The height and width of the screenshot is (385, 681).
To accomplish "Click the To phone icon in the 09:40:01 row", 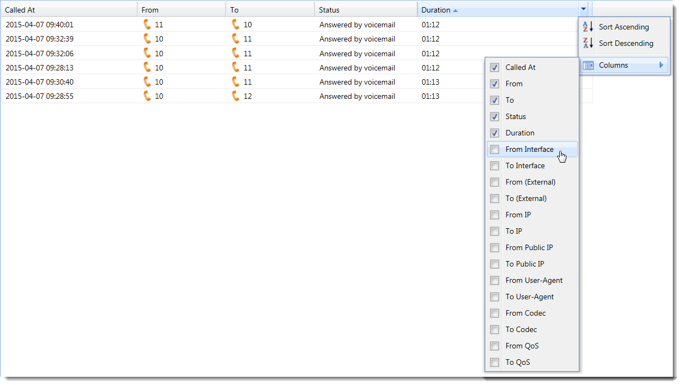I will 236,24.
